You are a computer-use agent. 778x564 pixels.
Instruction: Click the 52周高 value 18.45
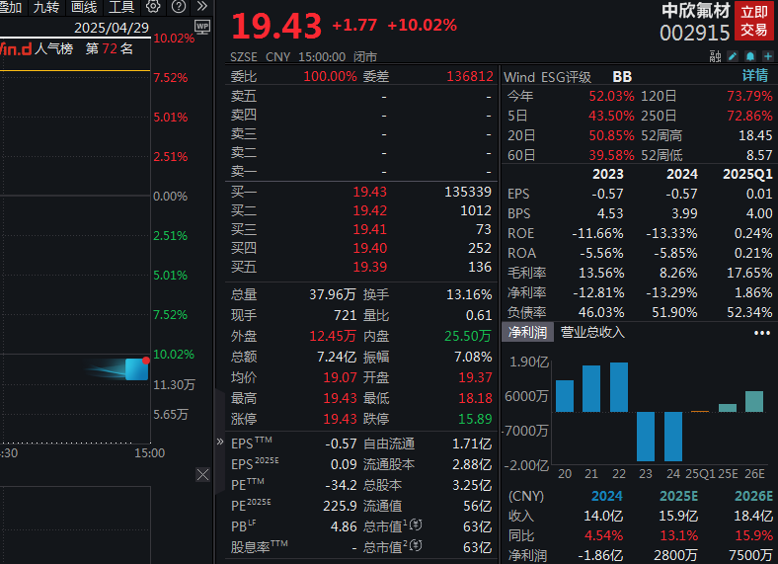tap(755, 135)
